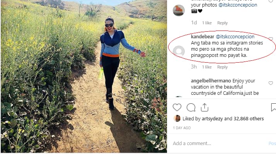Screen dimensions: 276x154
Task: Like kandebear's comment with the small heart
Action: [271, 39]
